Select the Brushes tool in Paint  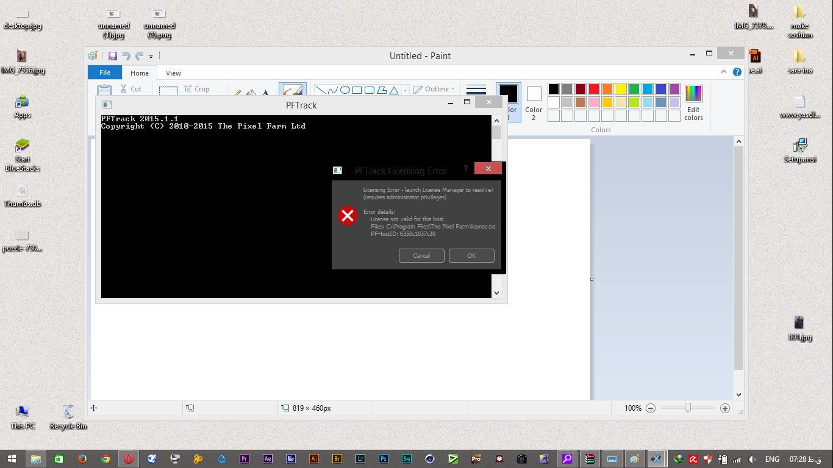pos(293,90)
